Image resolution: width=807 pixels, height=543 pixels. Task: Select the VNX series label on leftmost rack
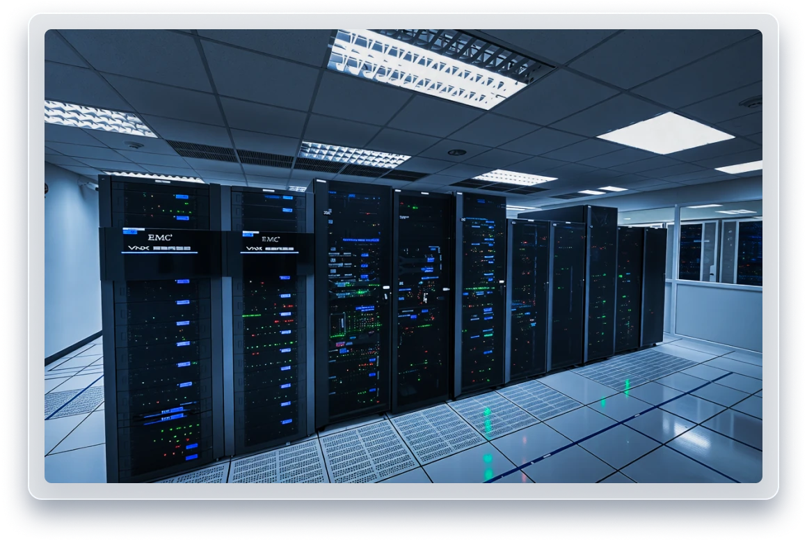point(159,249)
